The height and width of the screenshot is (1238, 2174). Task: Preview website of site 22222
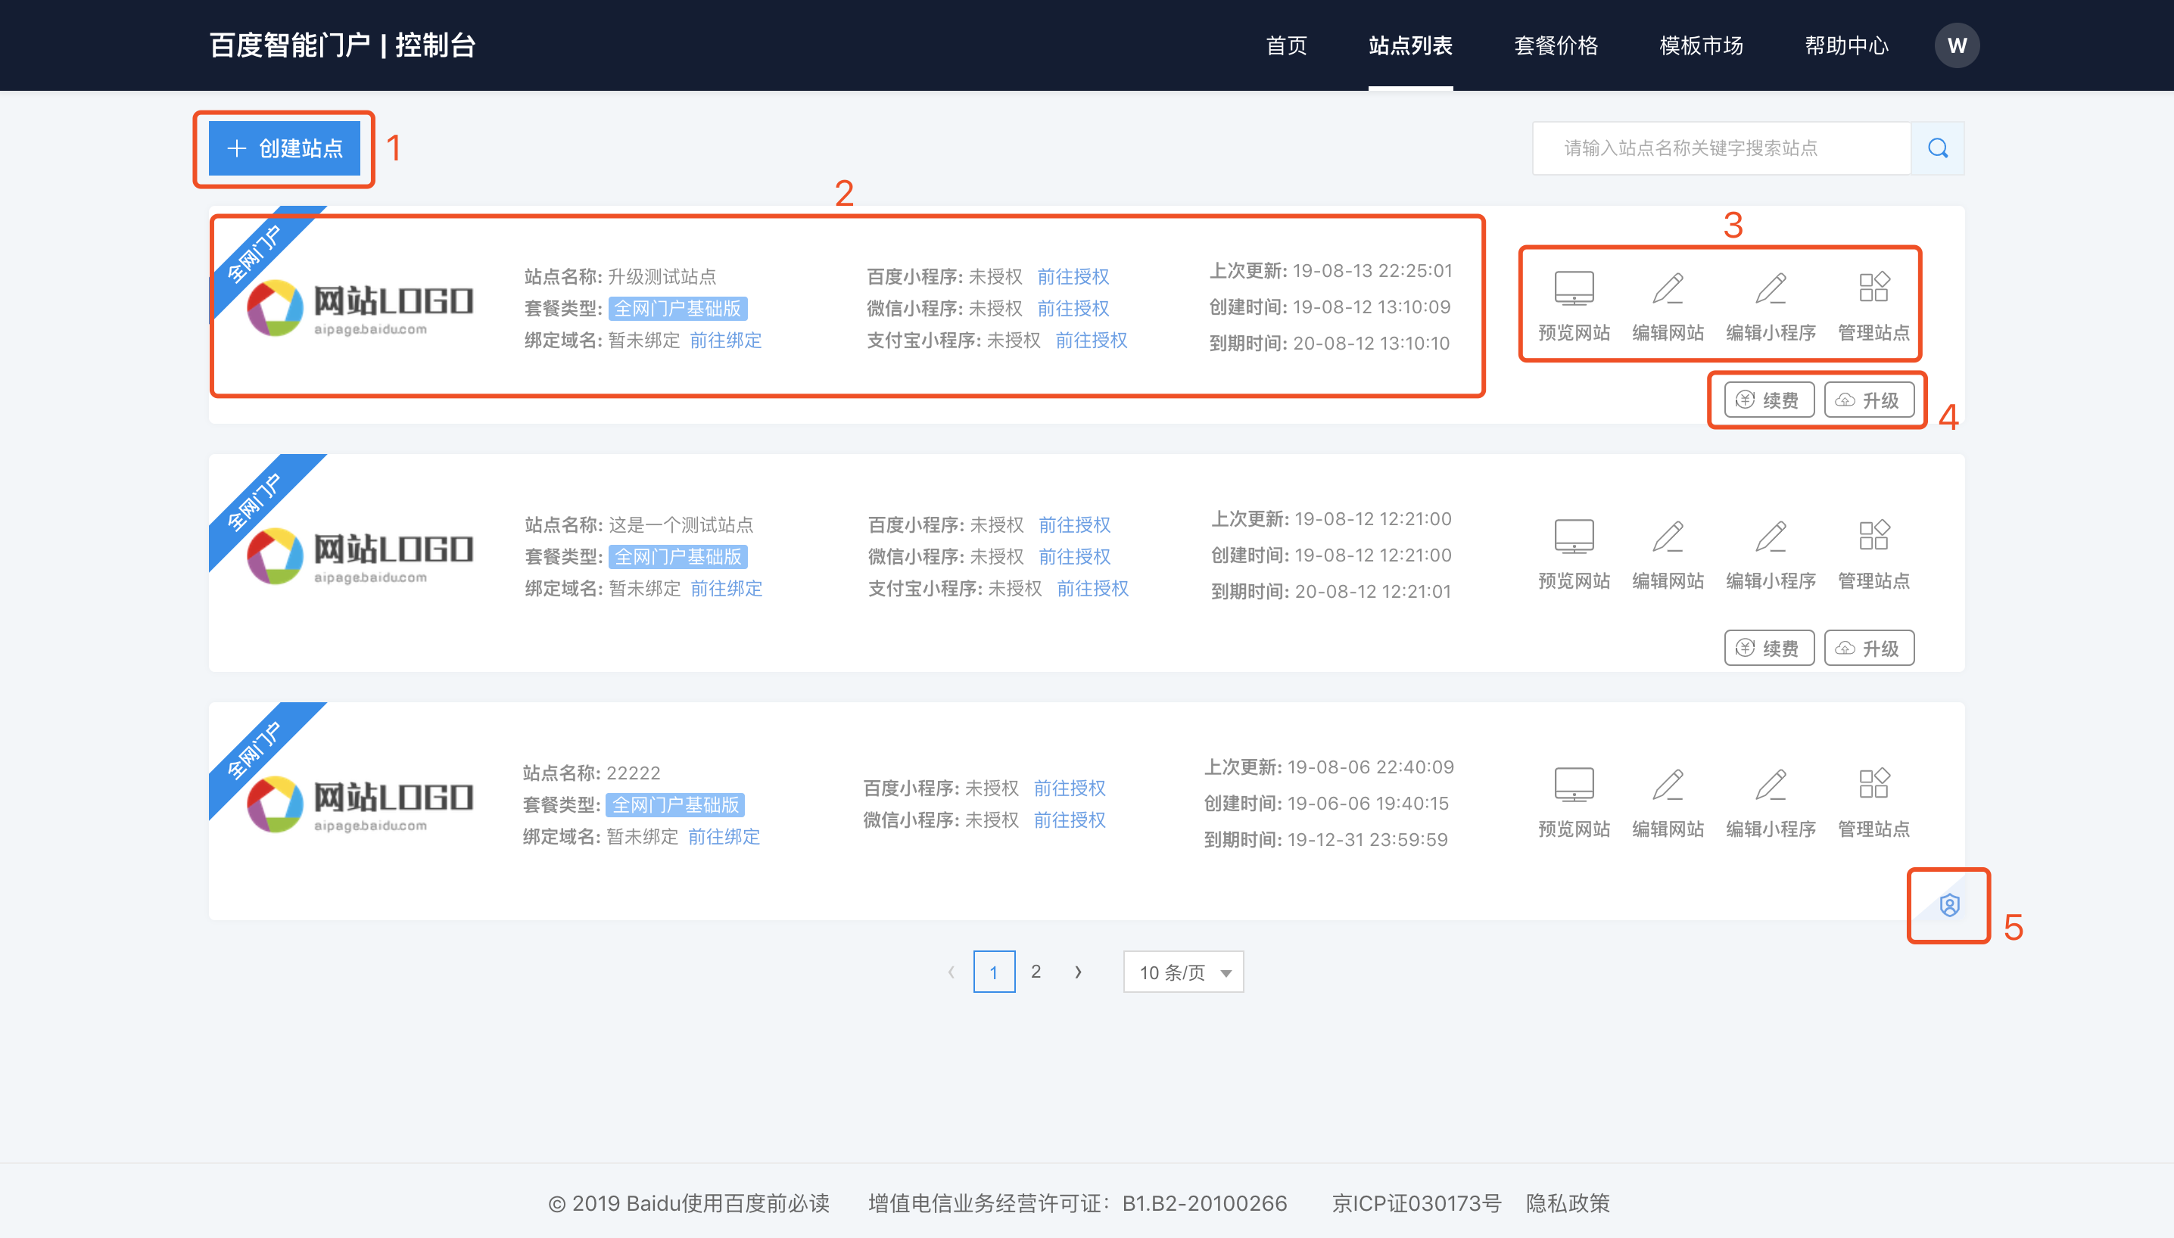click(1574, 803)
